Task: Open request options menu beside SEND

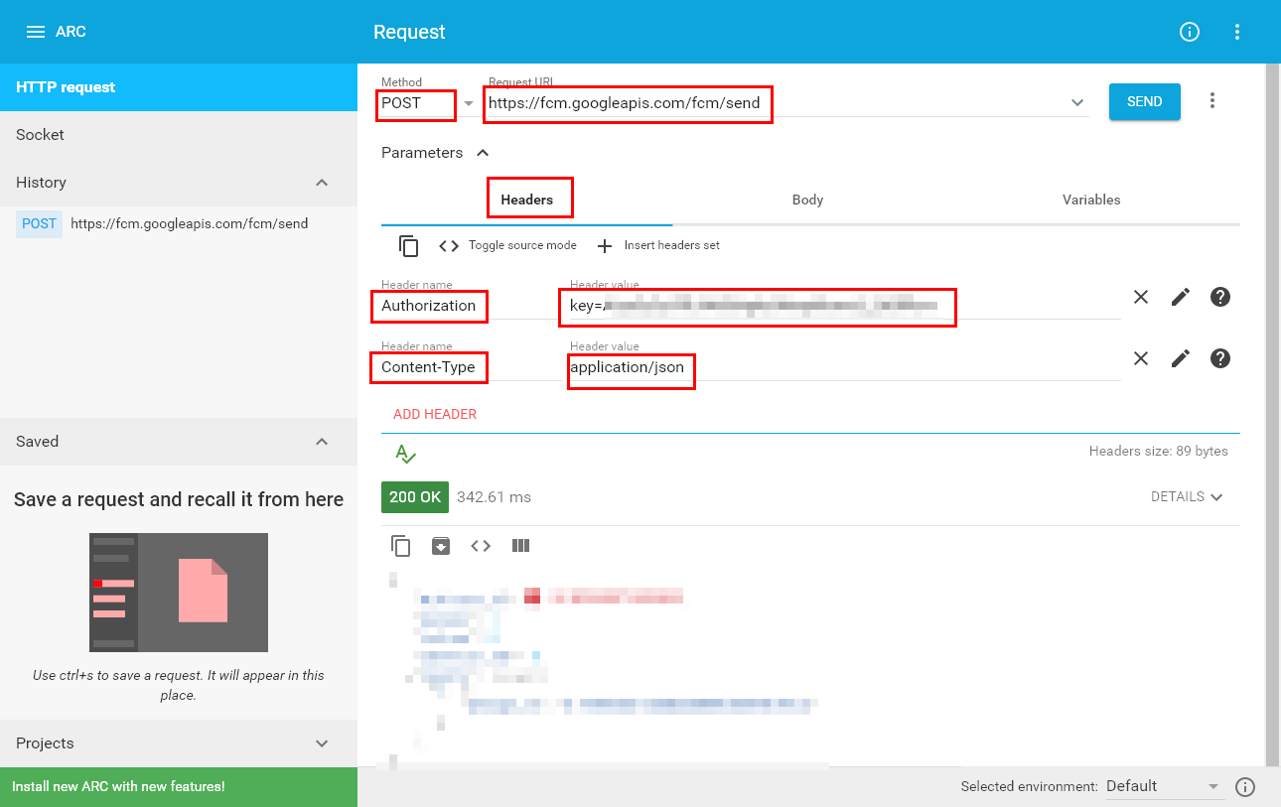Action: (x=1211, y=101)
